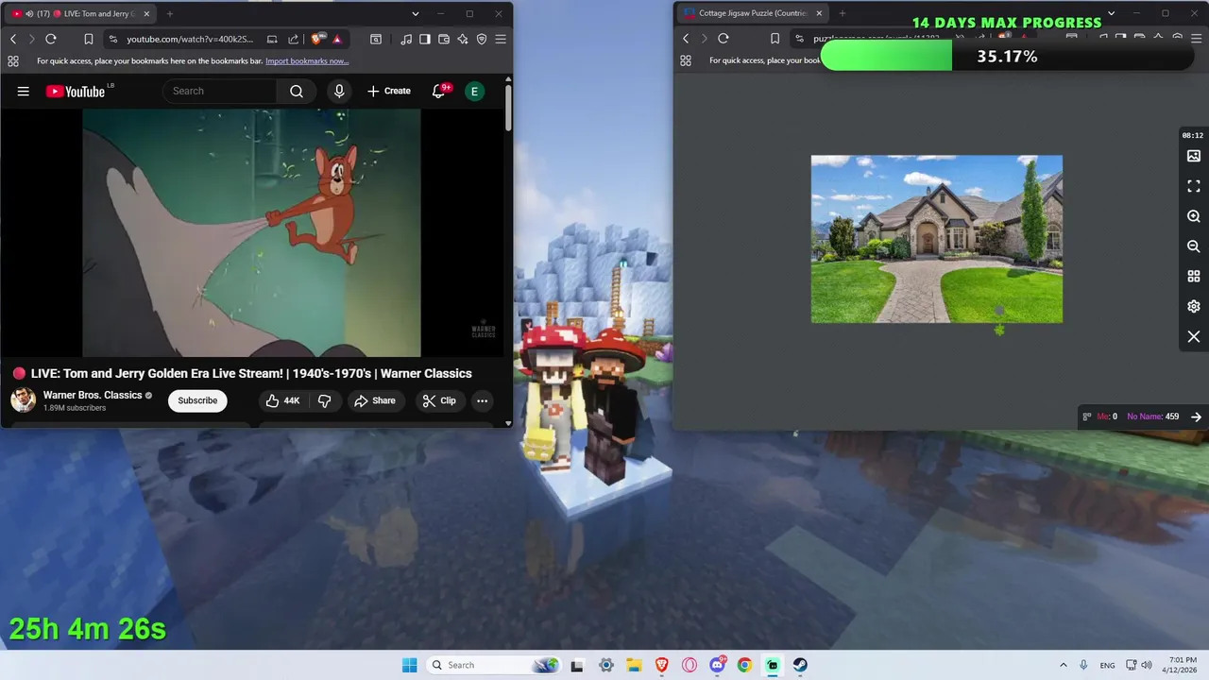Click the YouTube page vertical scrollbar
This screenshot has height=680, width=1209.
pyautogui.click(x=508, y=109)
